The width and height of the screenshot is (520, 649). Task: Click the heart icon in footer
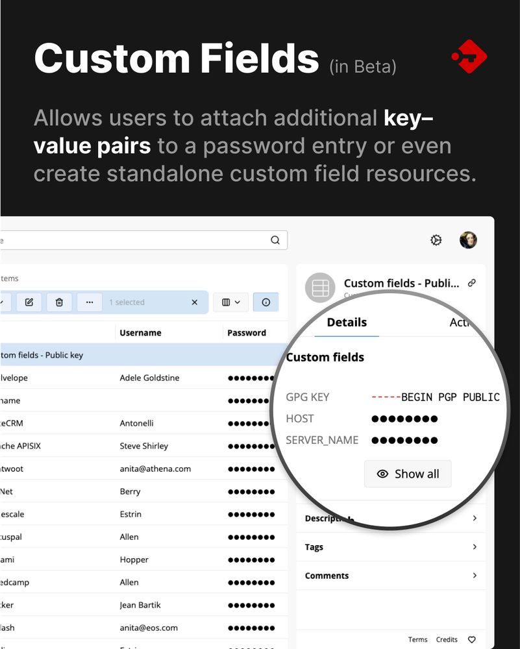coord(471,639)
